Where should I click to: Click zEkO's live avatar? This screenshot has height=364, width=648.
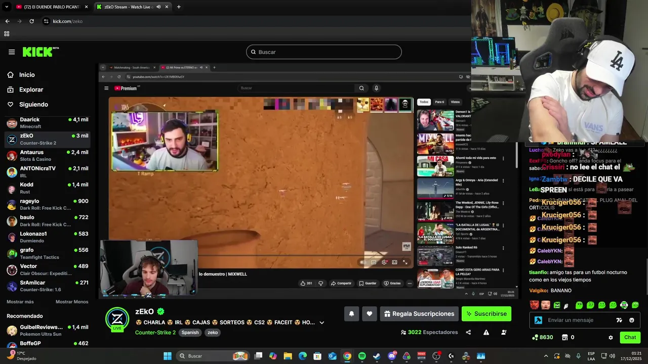pos(117,318)
